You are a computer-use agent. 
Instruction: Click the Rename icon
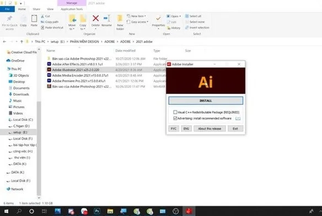106,19
